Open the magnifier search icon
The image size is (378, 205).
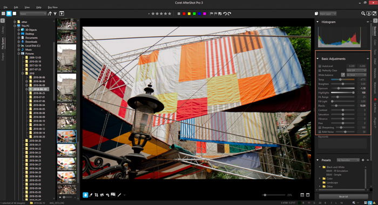tap(363, 14)
